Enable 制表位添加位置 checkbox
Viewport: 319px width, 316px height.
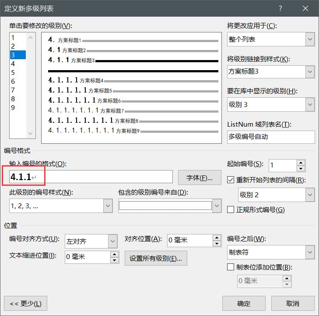[x=231, y=267]
